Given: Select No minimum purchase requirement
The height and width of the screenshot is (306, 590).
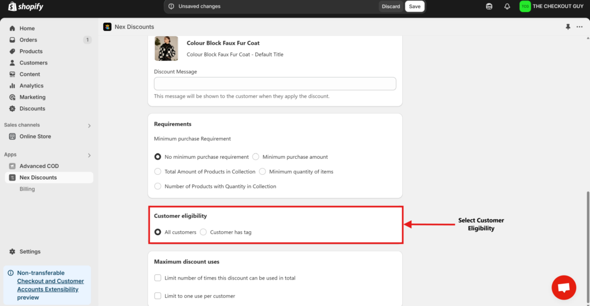Looking at the screenshot, I should (x=158, y=156).
